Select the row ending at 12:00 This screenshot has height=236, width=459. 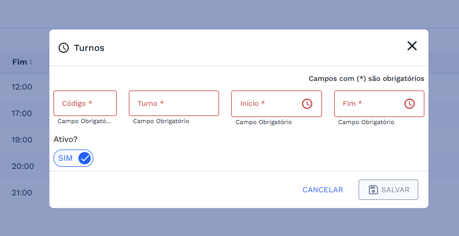[x=22, y=87]
